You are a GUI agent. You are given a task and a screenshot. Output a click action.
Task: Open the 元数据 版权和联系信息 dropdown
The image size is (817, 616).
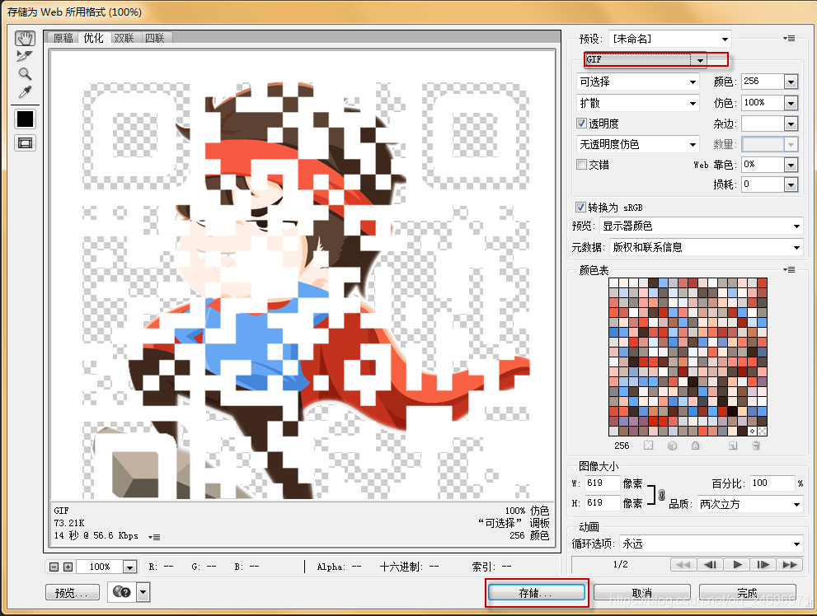click(x=707, y=247)
